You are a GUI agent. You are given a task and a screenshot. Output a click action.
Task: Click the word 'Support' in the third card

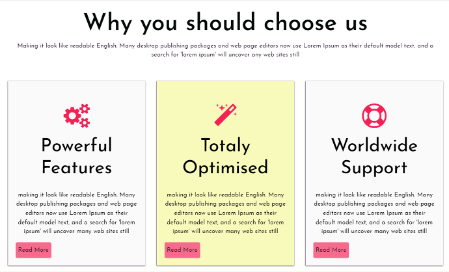click(x=374, y=167)
